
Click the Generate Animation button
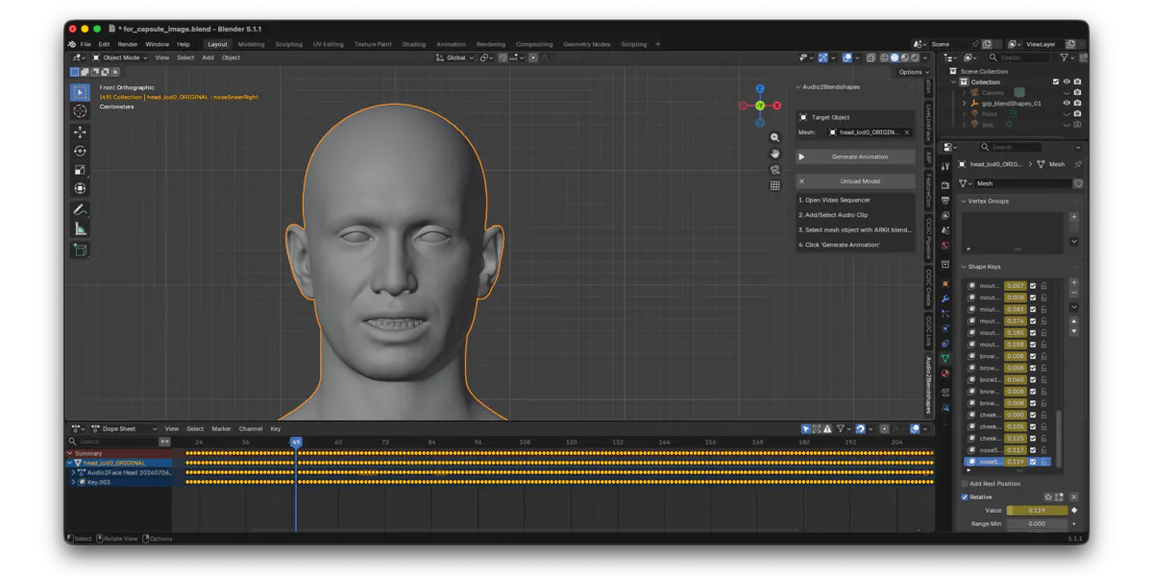click(x=855, y=156)
